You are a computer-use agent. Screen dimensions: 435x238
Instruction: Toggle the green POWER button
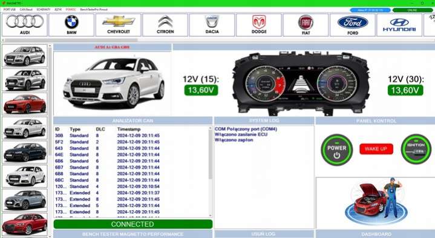click(x=337, y=150)
